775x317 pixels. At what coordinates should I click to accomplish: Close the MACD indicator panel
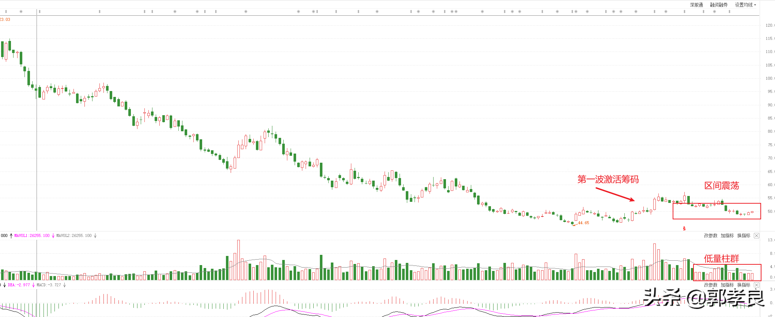[756, 285]
